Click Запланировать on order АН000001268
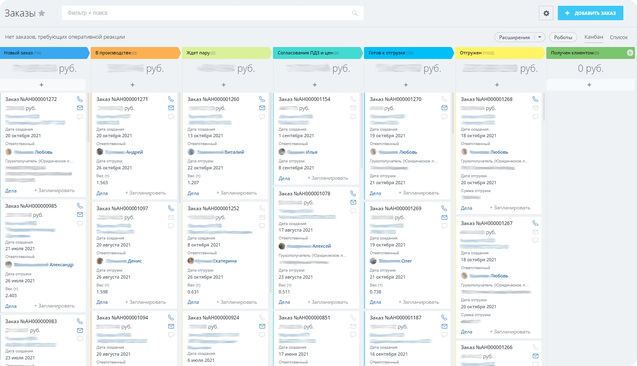This screenshot has width=637, height=366. (x=510, y=208)
